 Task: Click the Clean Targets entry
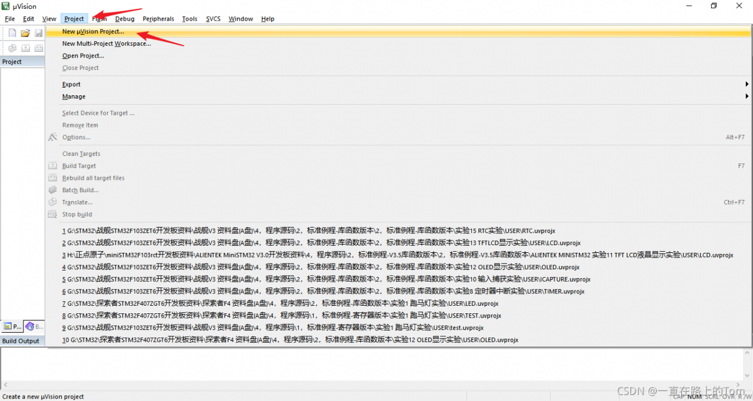tap(398, 154)
